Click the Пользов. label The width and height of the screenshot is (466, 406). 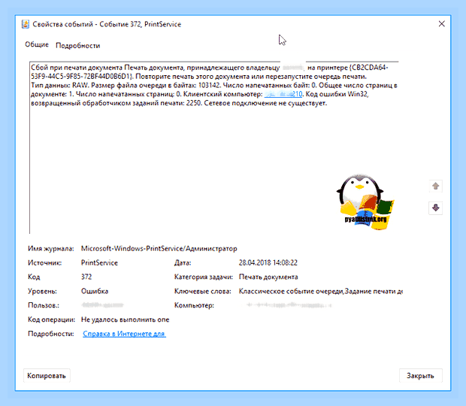pyautogui.click(x=44, y=305)
